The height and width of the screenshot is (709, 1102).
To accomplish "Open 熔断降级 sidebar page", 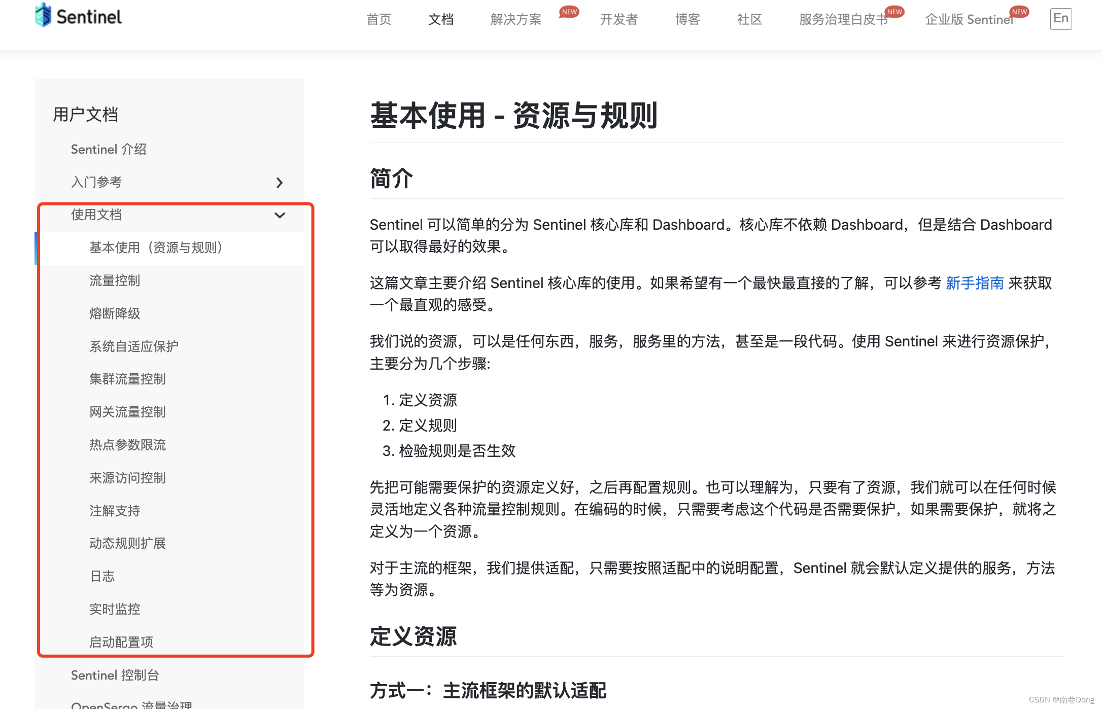I will pos(115,313).
